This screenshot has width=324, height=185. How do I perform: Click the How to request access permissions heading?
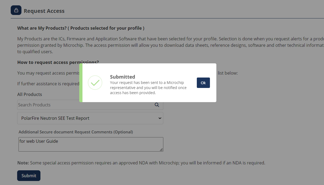pyautogui.click(x=58, y=62)
